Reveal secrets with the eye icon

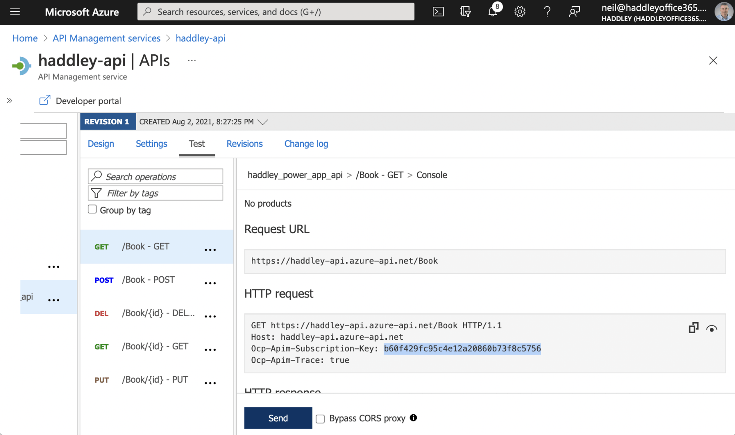tap(711, 329)
